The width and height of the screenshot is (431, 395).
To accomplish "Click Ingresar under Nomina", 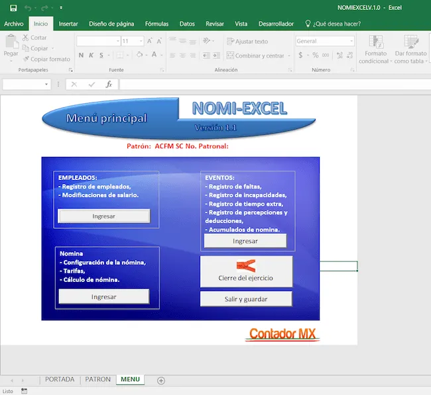I will [104, 297].
